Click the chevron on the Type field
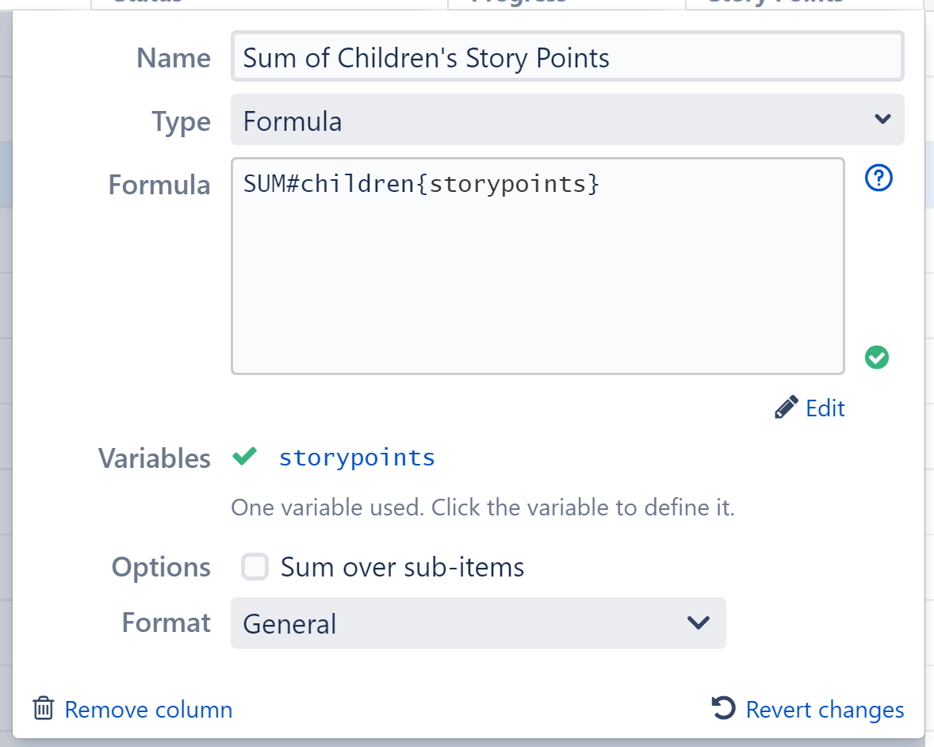Screen dimensions: 934x747 coord(881,119)
